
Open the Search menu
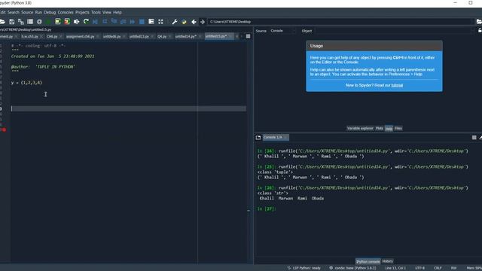click(x=14, y=12)
